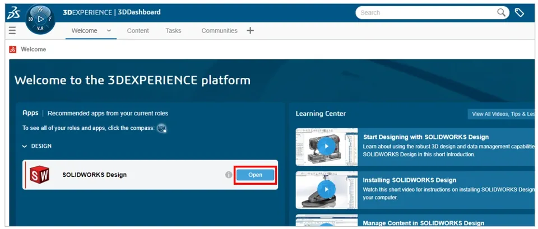Switch to the Content tab
Image resolution: width=538 pixels, height=229 pixels.
[138, 30]
